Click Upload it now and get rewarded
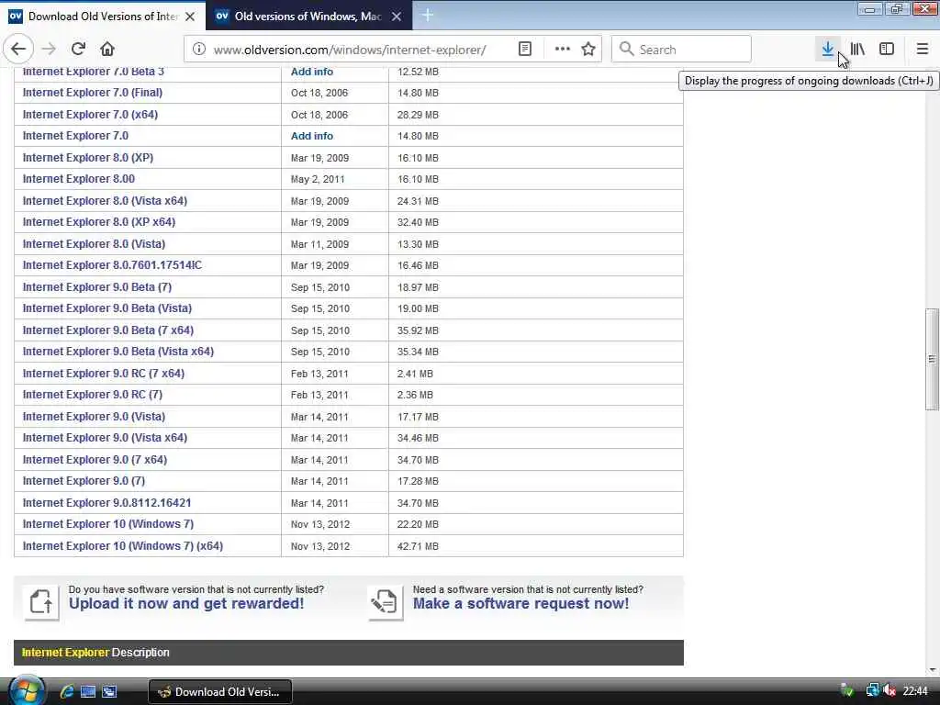 pos(186,604)
